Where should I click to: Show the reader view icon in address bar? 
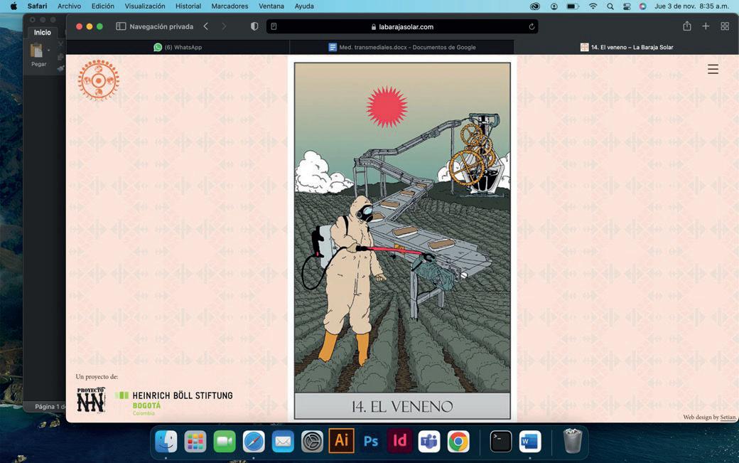(x=274, y=26)
